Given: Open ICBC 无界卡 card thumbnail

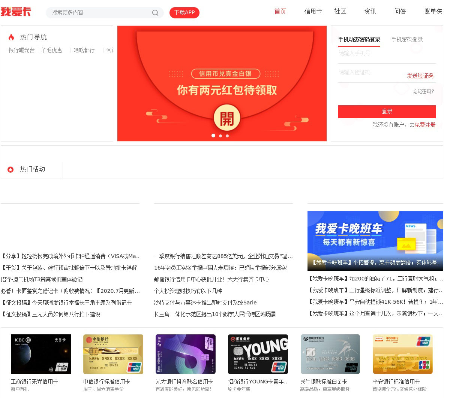Looking at the screenshot, I should [41, 354].
